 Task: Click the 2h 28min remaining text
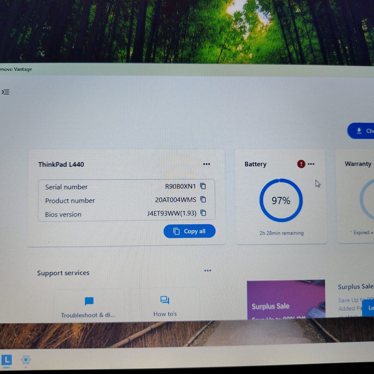click(x=281, y=233)
